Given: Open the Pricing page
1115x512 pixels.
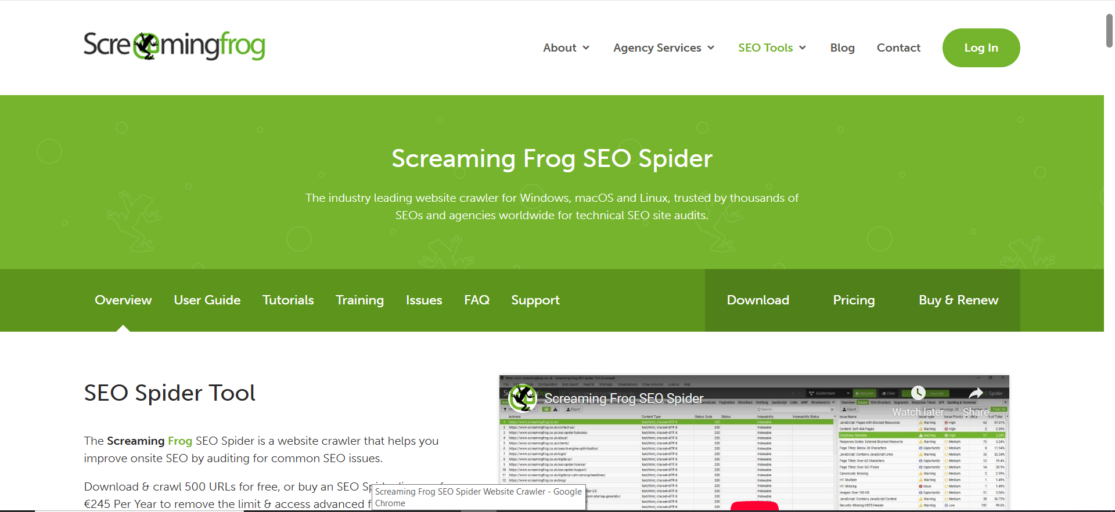Looking at the screenshot, I should pyautogui.click(x=854, y=300).
